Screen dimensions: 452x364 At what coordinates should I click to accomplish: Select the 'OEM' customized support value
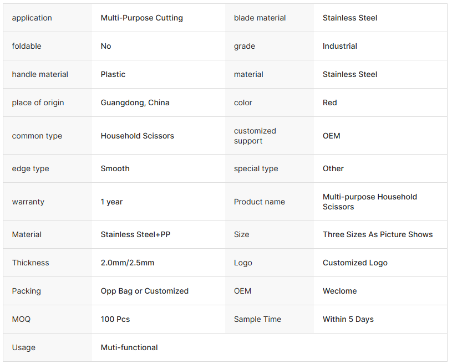click(331, 136)
